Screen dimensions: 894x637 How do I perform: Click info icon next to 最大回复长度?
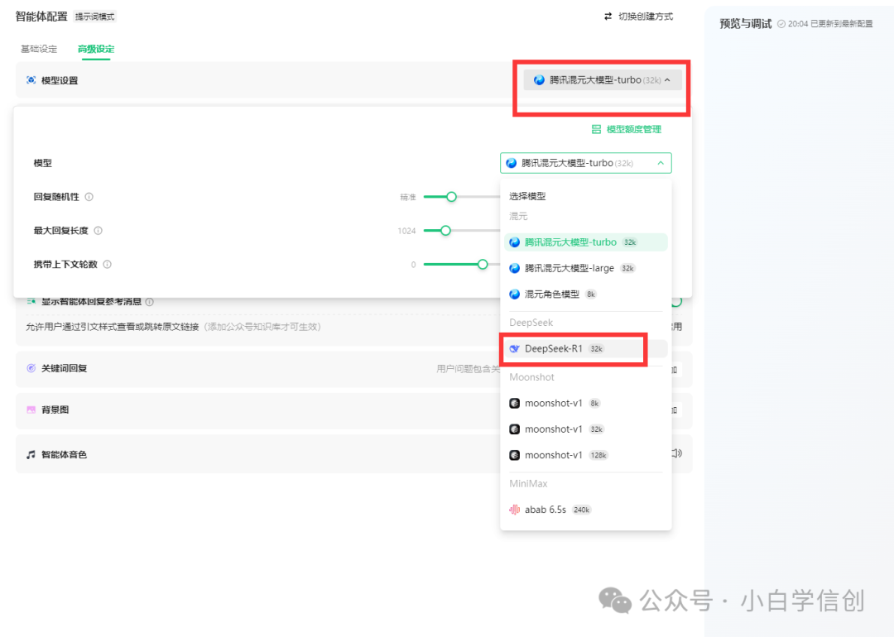pos(98,231)
